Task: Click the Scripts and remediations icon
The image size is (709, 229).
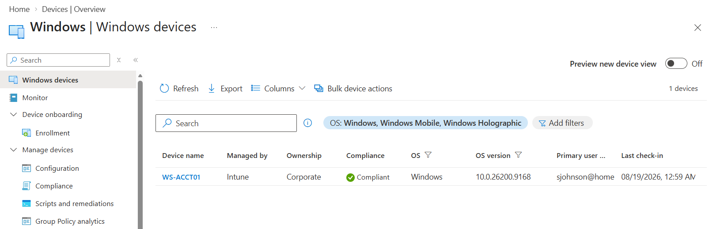Action: (x=27, y=203)
